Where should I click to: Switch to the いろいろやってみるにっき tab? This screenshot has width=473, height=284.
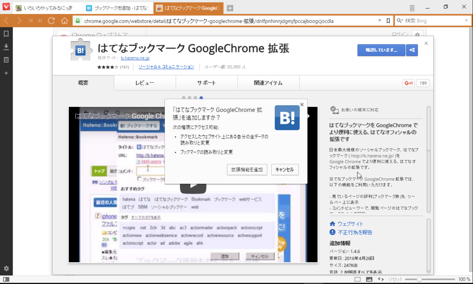click(x=48, y=8)
